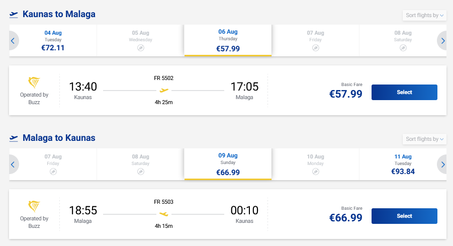Show earlier return dates with left arrow
Image resolution: width=453 pixels, height=246 pixels.
point(13,165)
